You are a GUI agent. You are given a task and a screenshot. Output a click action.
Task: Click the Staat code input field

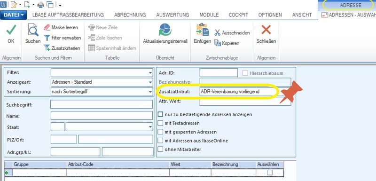(x=57, y=126)
